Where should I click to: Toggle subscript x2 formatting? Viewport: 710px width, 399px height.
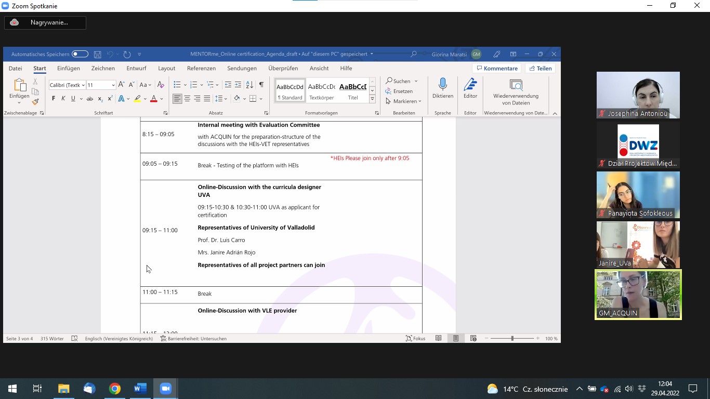(x=100, y=99)
